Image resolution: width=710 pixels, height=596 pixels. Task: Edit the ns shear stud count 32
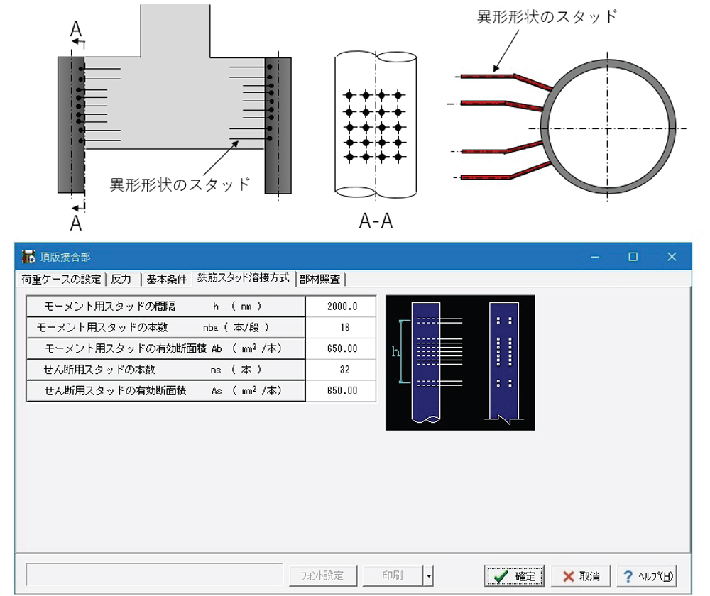pos(341,369)
